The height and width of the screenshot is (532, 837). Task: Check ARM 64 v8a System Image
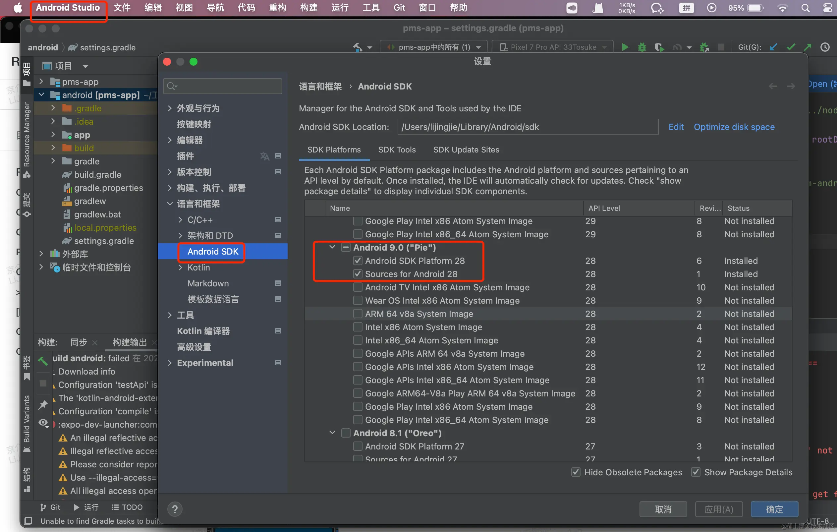coord(357,314)
